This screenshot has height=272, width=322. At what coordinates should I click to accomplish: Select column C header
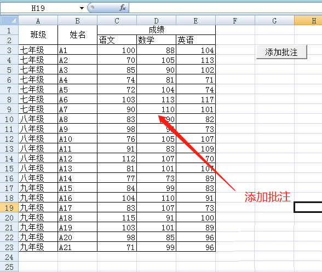pos(117,21)
